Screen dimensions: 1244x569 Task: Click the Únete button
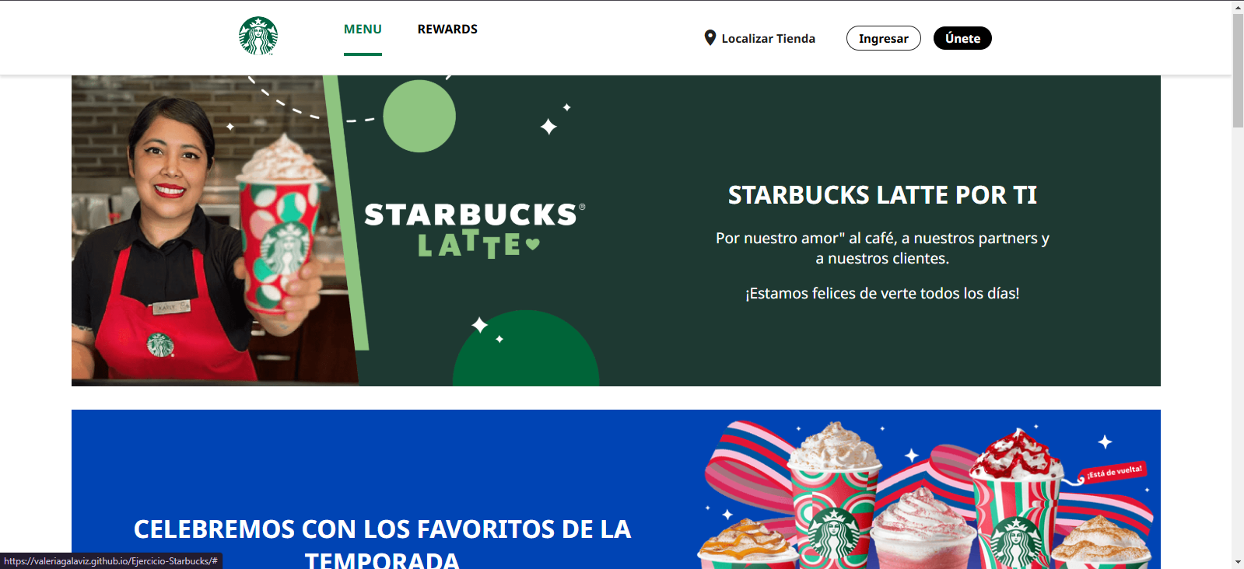[962, 38]
